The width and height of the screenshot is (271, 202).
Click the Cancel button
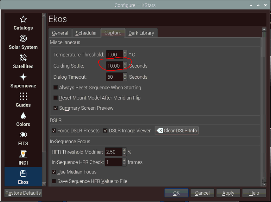[203, 193]
